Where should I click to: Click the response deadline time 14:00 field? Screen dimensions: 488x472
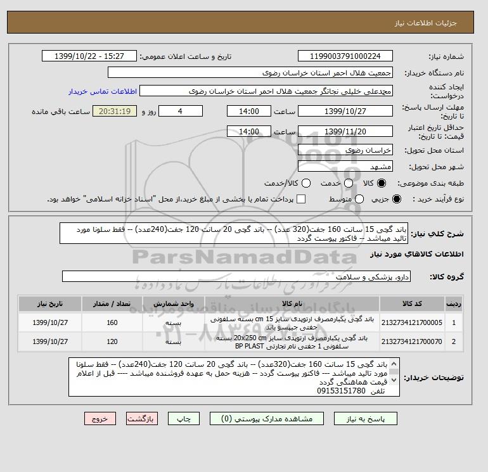tap(249, 111)
